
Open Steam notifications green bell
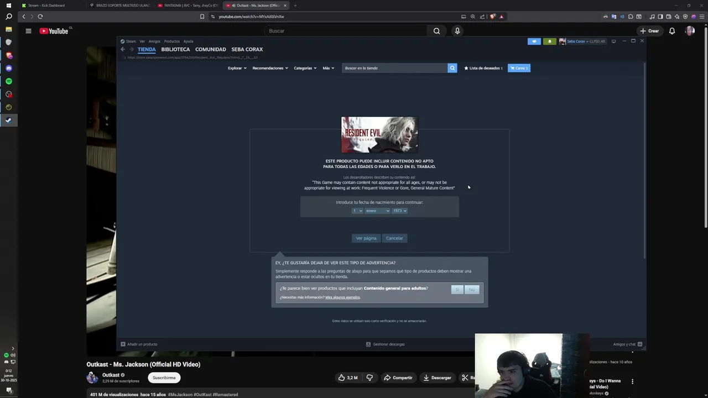pos(549,41)
